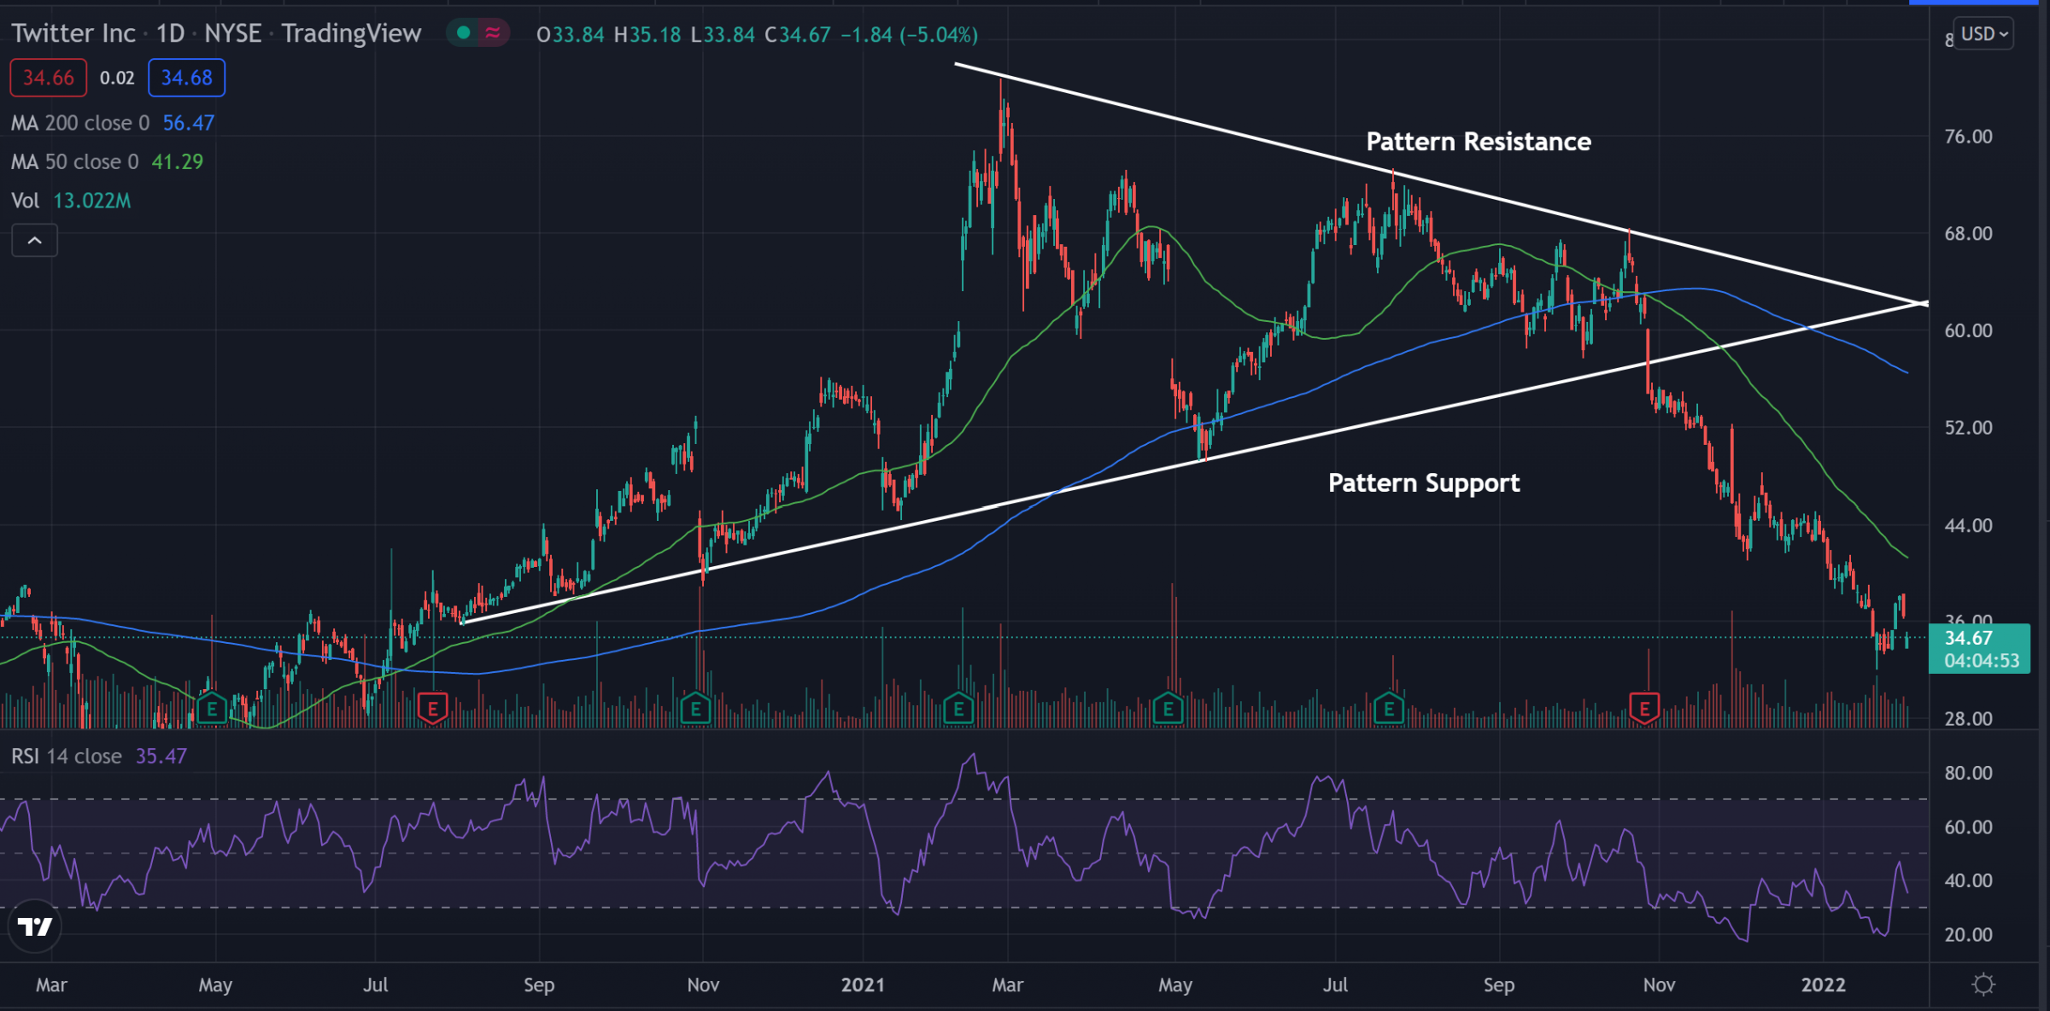Click the 2021 date axis label
Viewport: 2050px width, 1011px height.
pos(863,985)
